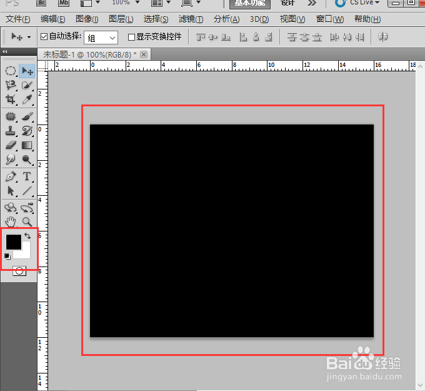Launch Bridge with the Br icon
This screenshot has width=425, height=391.
(41, 3)
